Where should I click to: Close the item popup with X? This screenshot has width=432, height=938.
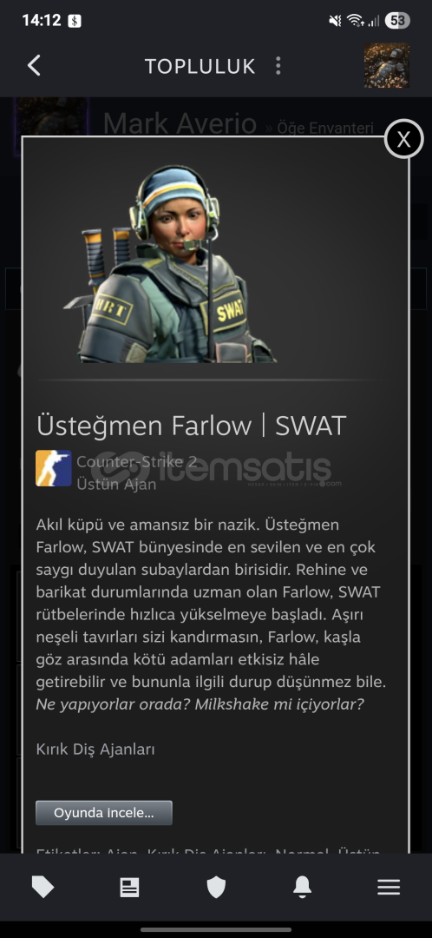404,139
